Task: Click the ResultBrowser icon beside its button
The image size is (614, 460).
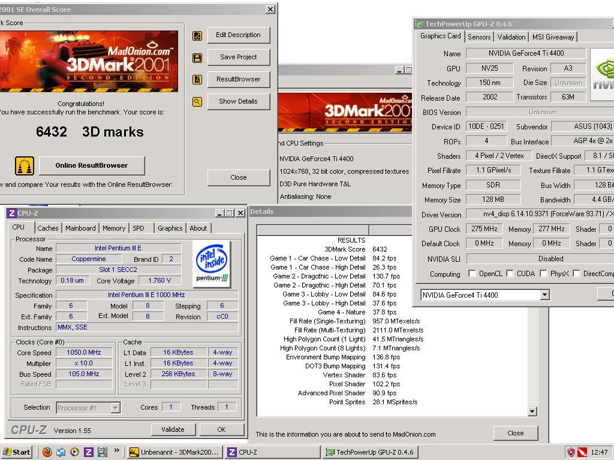Action: (x=197, y=80)
